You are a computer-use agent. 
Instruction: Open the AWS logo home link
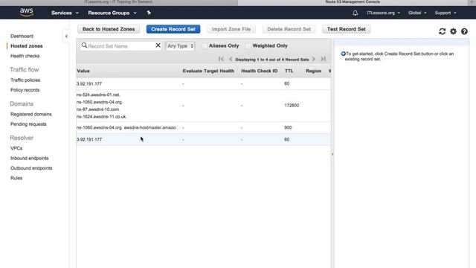(x=27, y=13)
